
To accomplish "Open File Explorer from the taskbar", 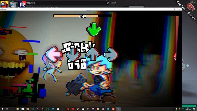I will point(18,109).
